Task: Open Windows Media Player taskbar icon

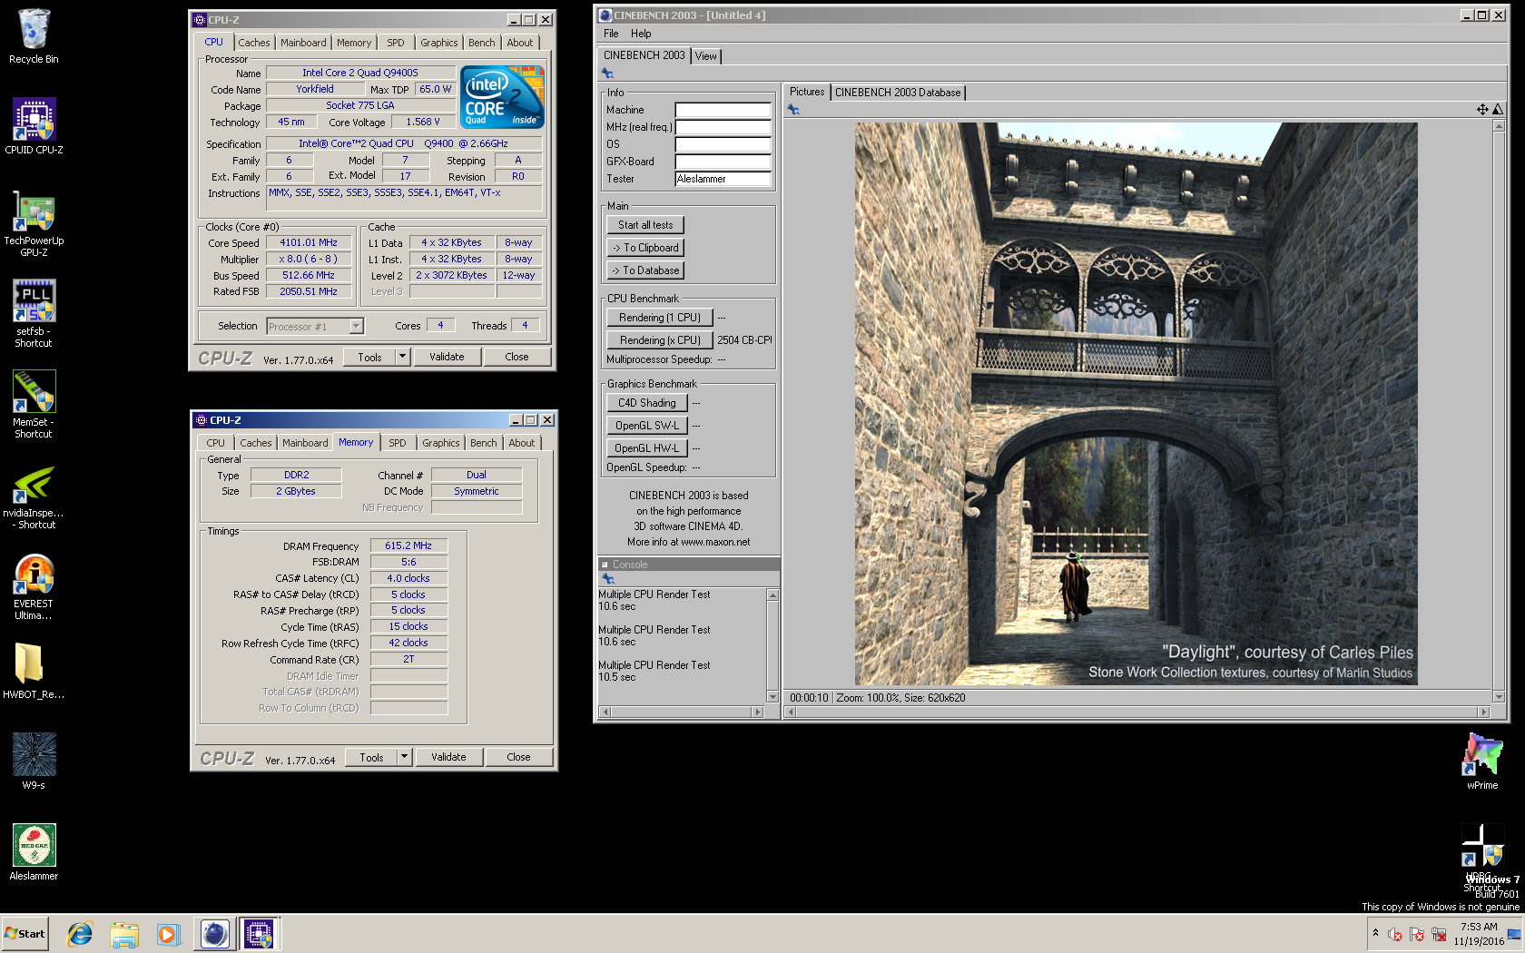Action: click(x=168, y=934)
